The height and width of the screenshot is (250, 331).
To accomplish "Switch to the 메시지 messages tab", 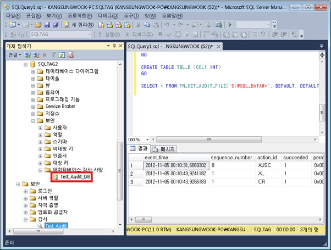I will pos(164,149).
